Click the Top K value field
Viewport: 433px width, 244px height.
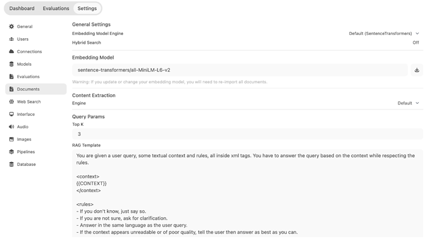(247, 134)
